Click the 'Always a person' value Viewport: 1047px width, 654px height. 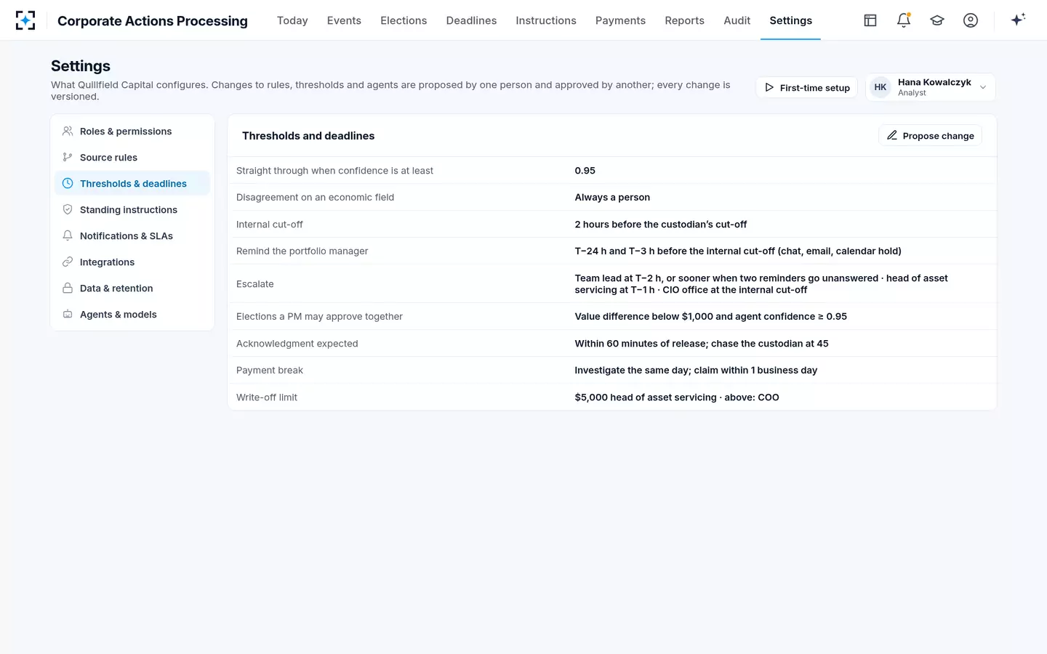point(612,198)
